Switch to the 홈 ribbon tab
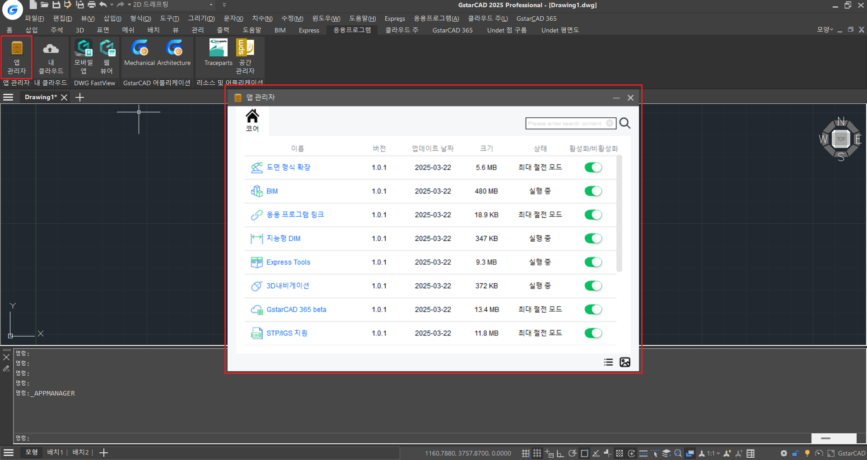 9,30
